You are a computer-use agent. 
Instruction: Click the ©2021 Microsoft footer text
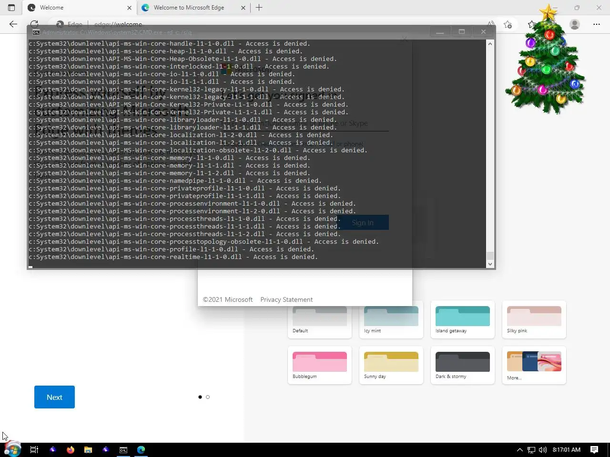tap(228, 299)
